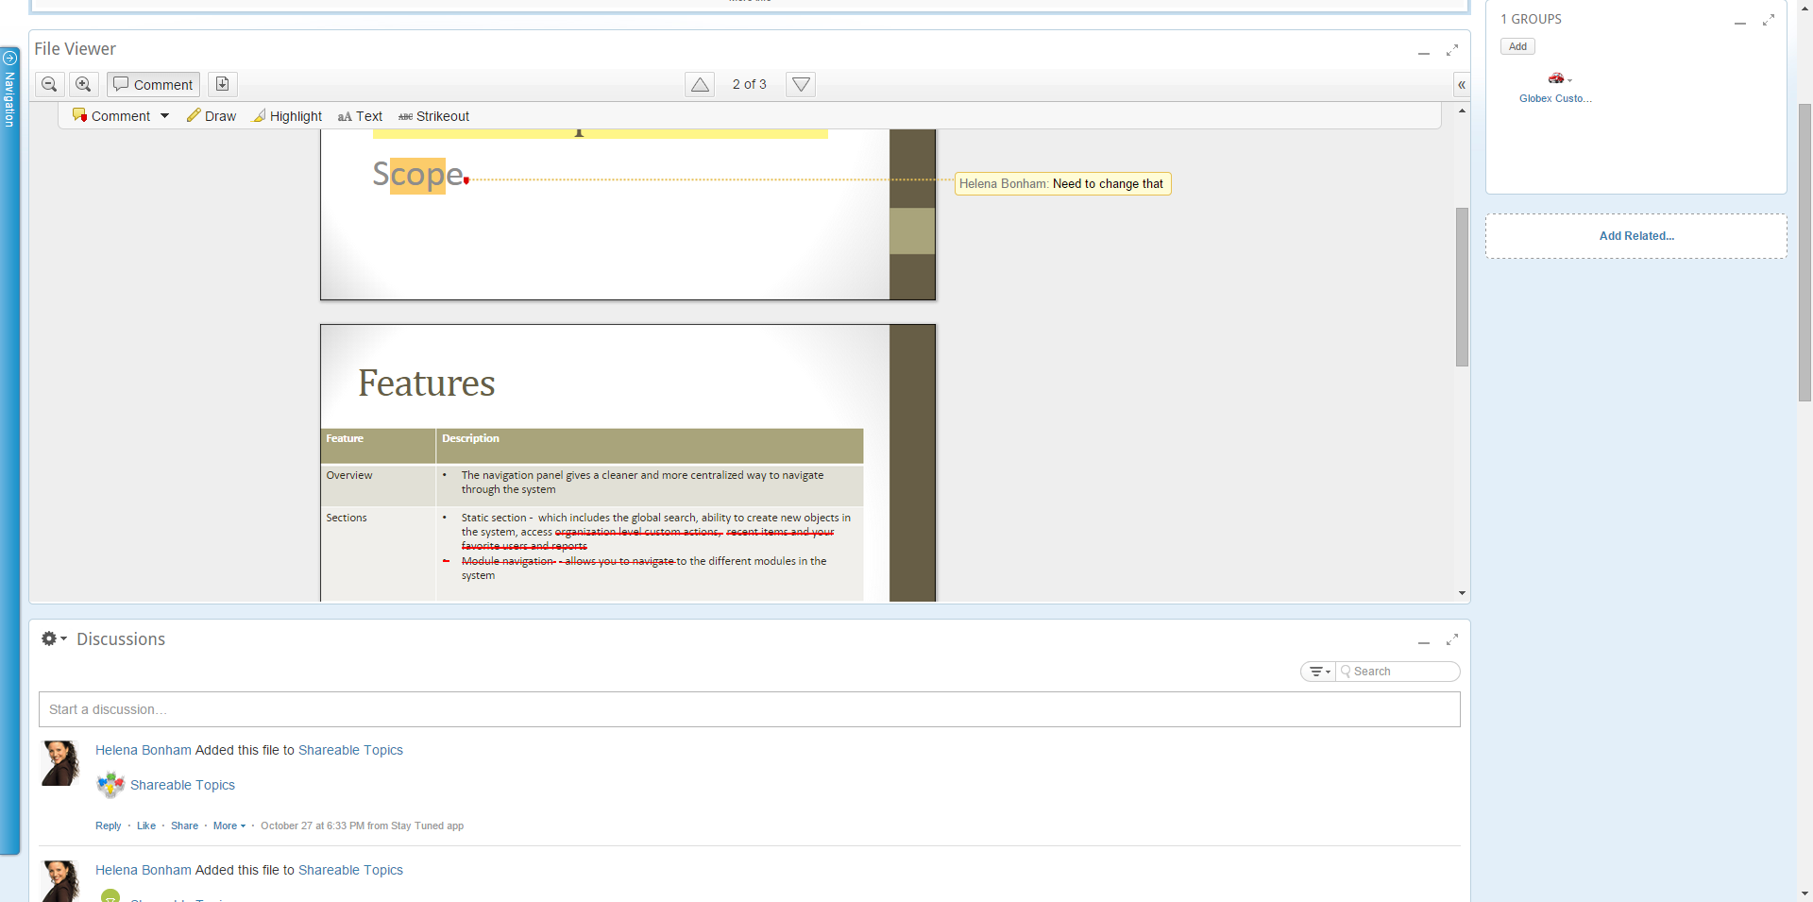1813x902 pixels.
Task: Click the document viewer scrollbar up arrow
Action: click(1462, 111)
